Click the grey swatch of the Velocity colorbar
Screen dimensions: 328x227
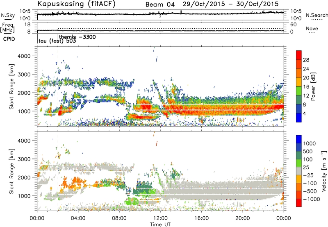tap(299, 171)
